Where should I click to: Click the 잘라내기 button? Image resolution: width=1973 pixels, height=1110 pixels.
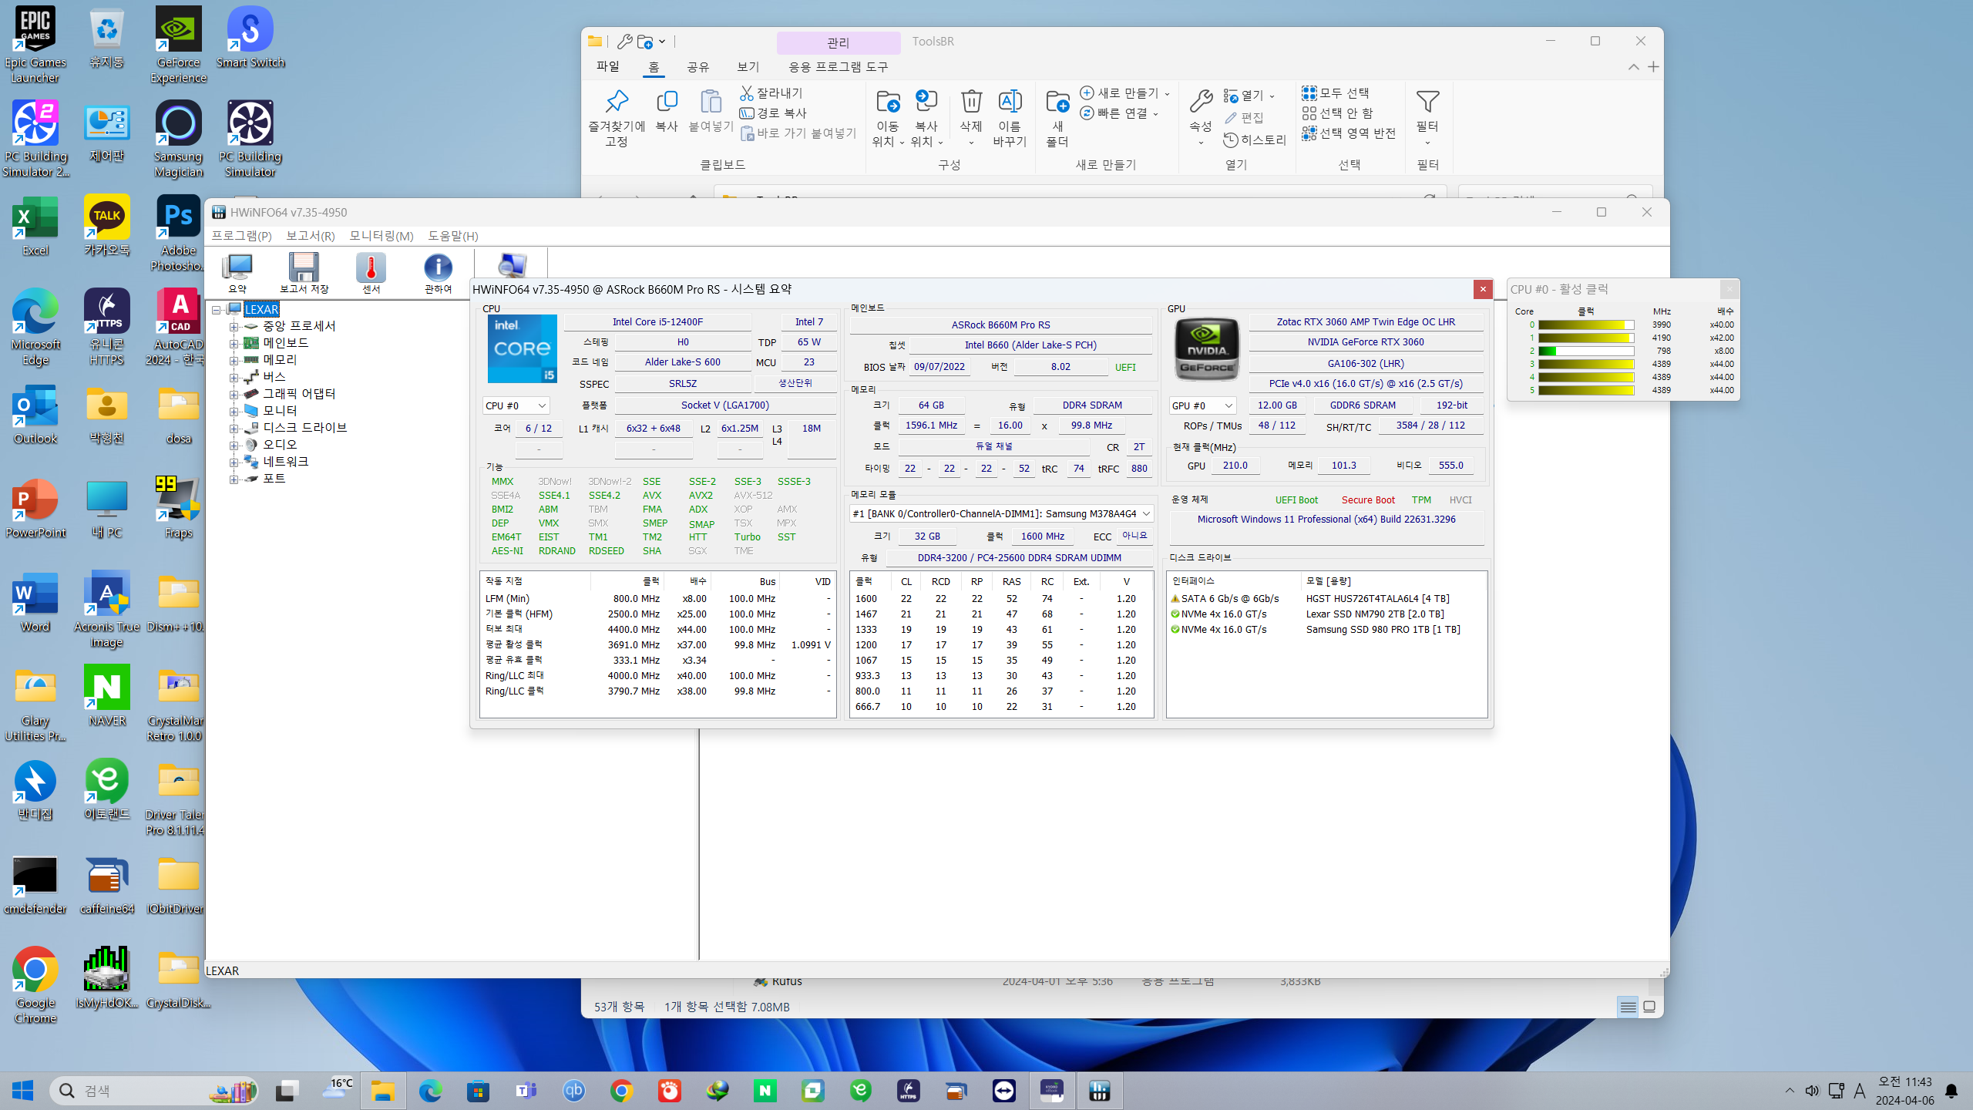point(771,92)
